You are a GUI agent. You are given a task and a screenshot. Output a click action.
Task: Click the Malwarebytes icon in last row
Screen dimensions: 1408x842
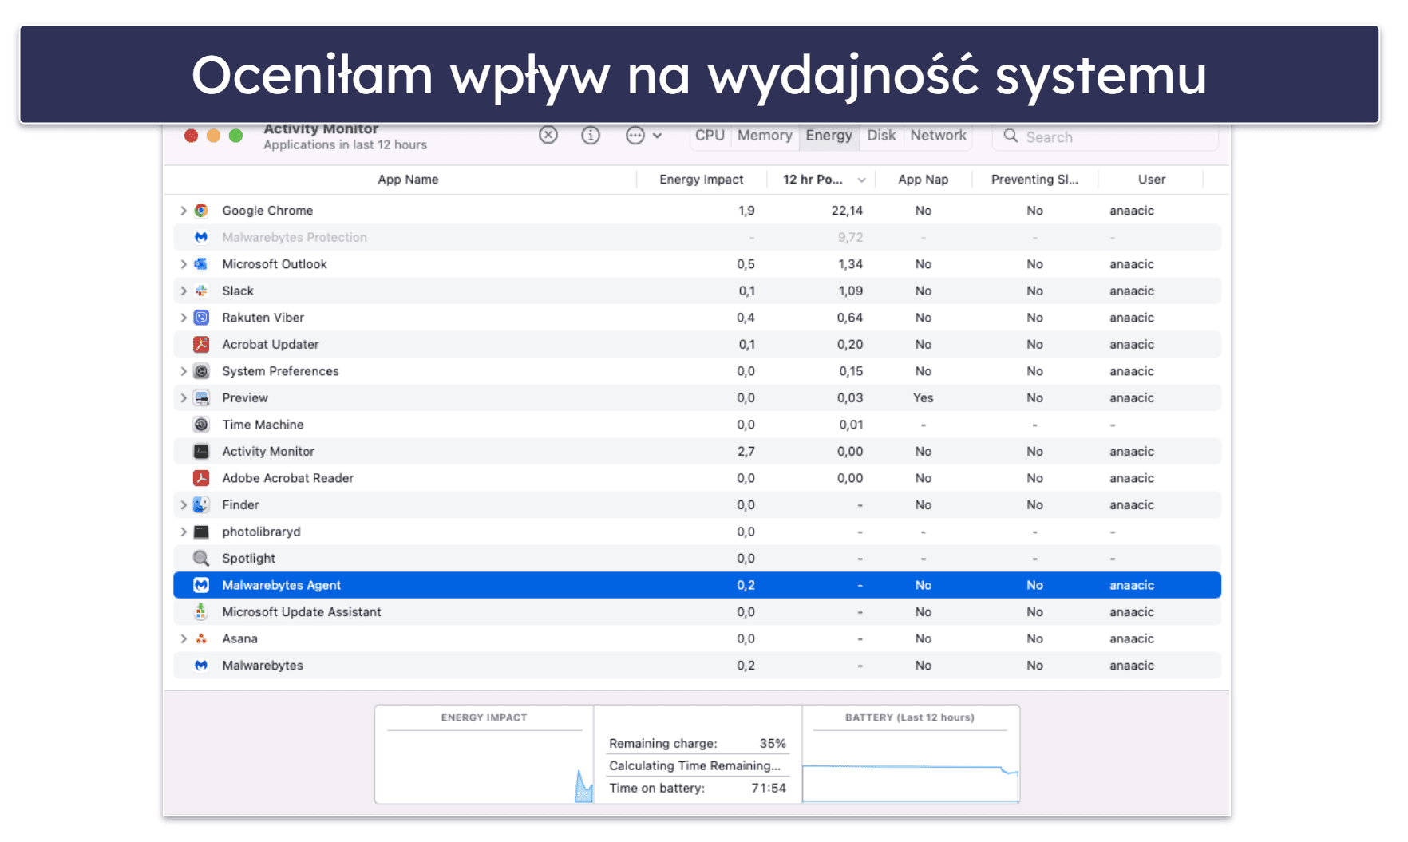click(x=201, y=665)
